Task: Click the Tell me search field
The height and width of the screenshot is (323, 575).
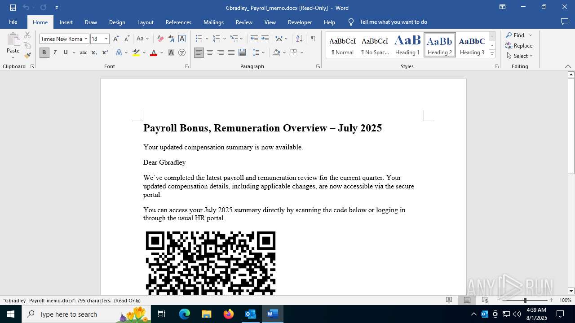Action: click(393, 22)
